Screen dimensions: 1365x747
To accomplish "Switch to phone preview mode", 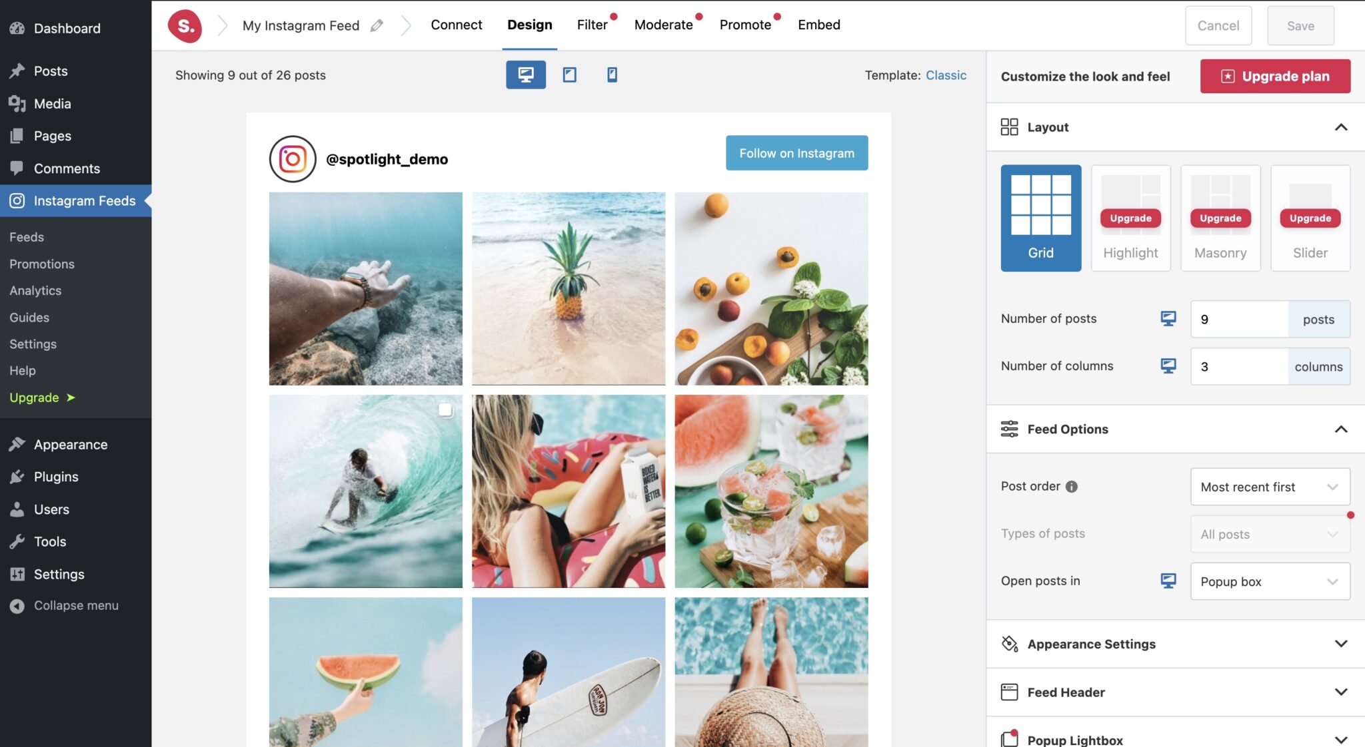I will point(612,75).
